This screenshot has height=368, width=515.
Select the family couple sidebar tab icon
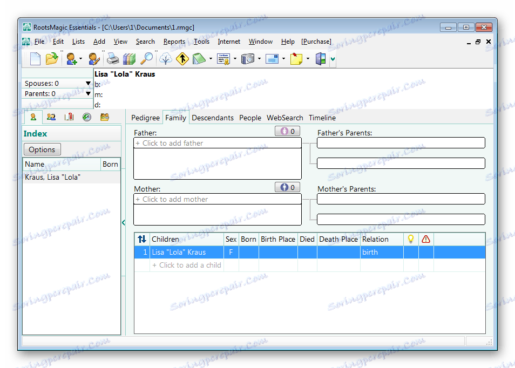tap(51, 117)
